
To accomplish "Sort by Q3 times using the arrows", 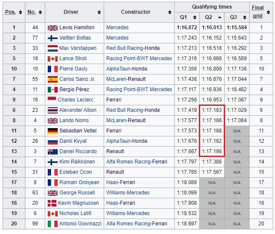I will (244, 17).
